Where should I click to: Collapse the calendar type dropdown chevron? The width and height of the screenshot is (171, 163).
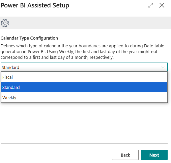[163, 68]
